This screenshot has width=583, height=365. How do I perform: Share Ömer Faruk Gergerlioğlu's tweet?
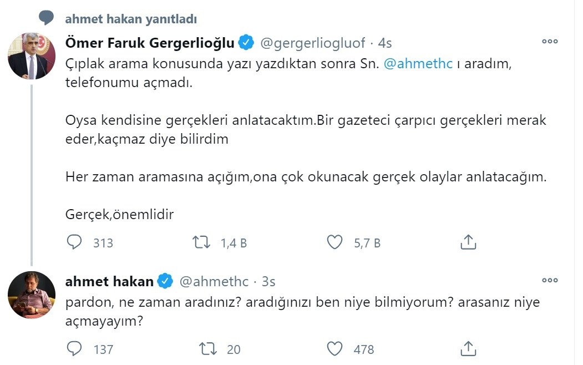[x=468, y=242]
